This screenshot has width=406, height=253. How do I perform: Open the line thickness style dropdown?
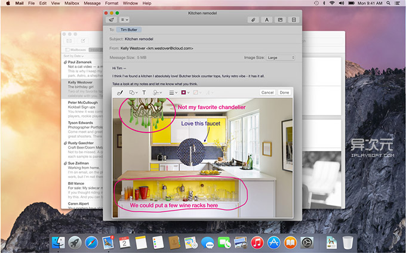pyautogui.click(x=173, y=92)
